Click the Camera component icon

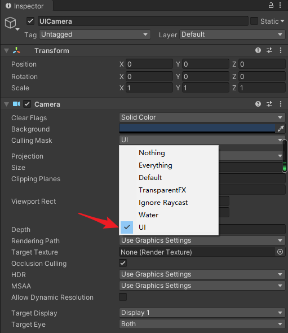[16, 104]
